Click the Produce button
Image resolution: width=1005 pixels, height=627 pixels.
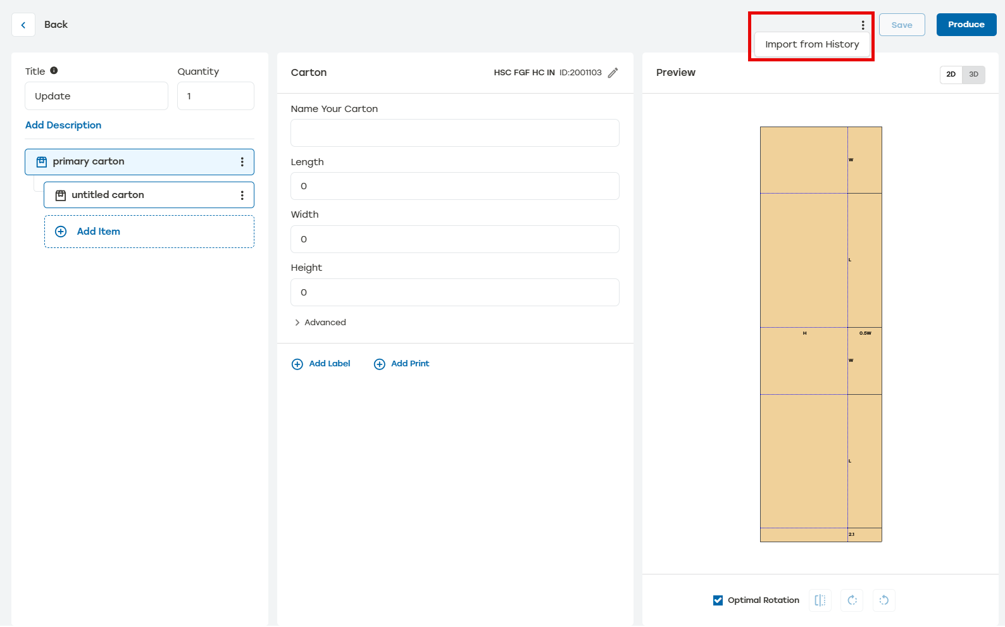tap(966, 25)
